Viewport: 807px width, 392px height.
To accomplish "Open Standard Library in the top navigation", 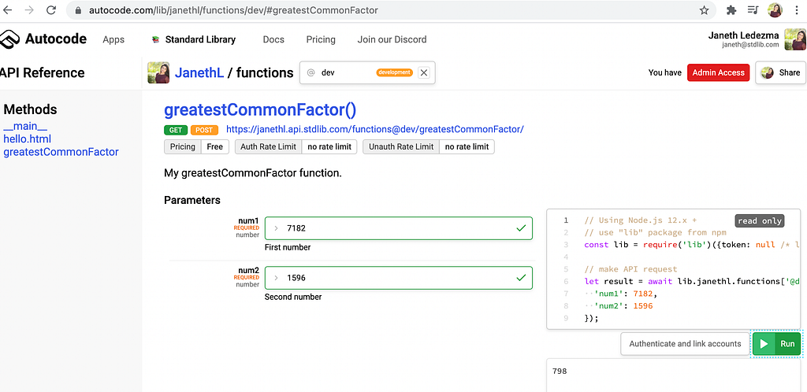I will (x=200, y=39).
